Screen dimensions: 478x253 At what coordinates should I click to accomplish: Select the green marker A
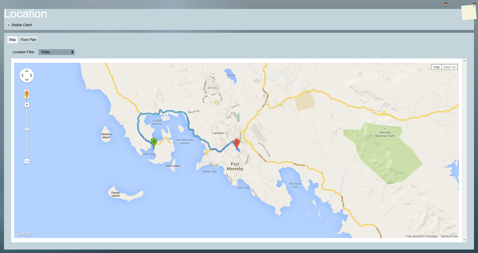click(x=154, y=142)
